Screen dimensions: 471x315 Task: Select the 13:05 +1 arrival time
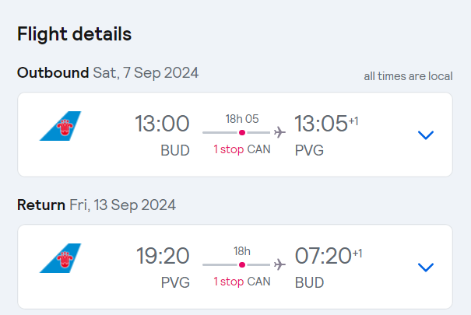(x=326, y=124)
